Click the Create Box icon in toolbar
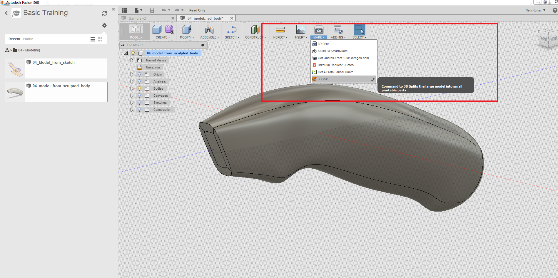The image size is (558, 278). [x=157, y=30]
